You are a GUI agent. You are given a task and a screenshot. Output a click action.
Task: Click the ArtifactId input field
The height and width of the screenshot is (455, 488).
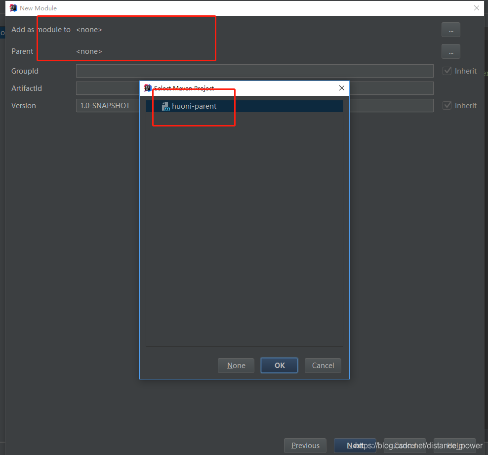tap(254, 88)
